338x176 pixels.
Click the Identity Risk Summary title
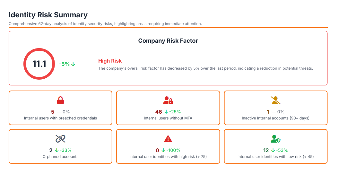pos(48,15)
